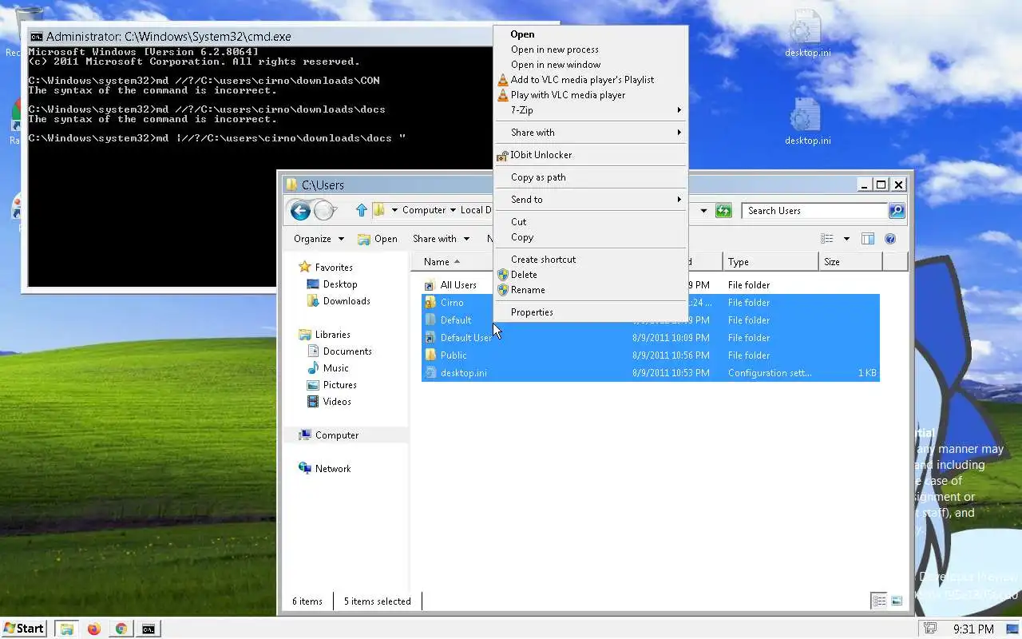
Task: Choose Add to VLC media player's Playlist
Action: coord(591,80)
